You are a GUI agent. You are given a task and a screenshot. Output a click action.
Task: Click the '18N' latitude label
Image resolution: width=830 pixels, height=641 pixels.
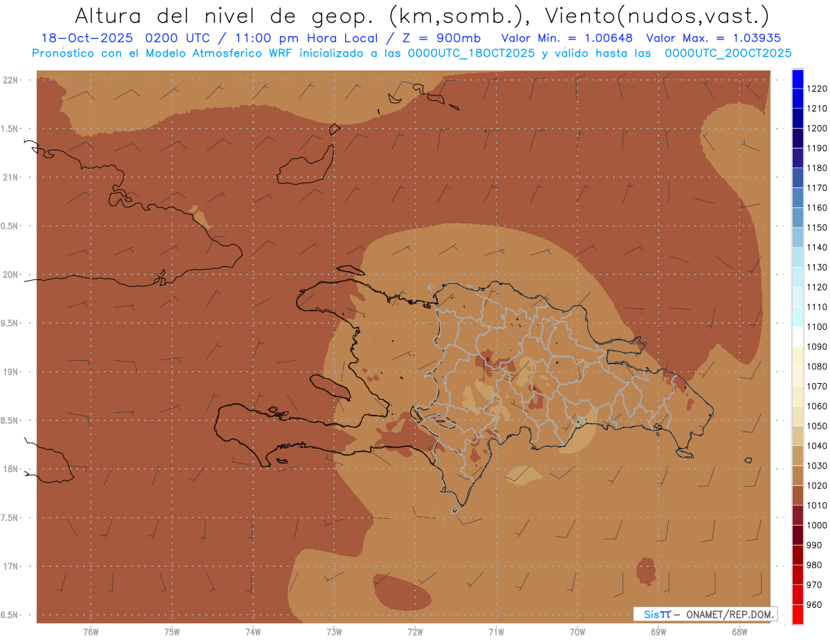pos(12,469)
